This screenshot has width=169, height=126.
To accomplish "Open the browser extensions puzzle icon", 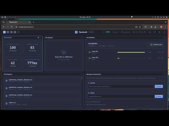I will pyautogui.click(x=145, y=27).
